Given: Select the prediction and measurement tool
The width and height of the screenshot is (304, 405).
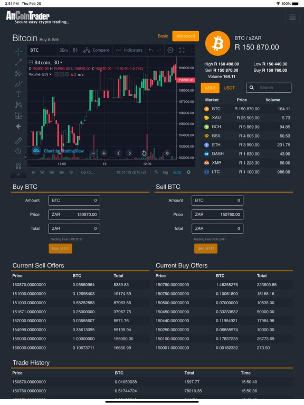Looking at the screenshot, I should click(18, 115).
